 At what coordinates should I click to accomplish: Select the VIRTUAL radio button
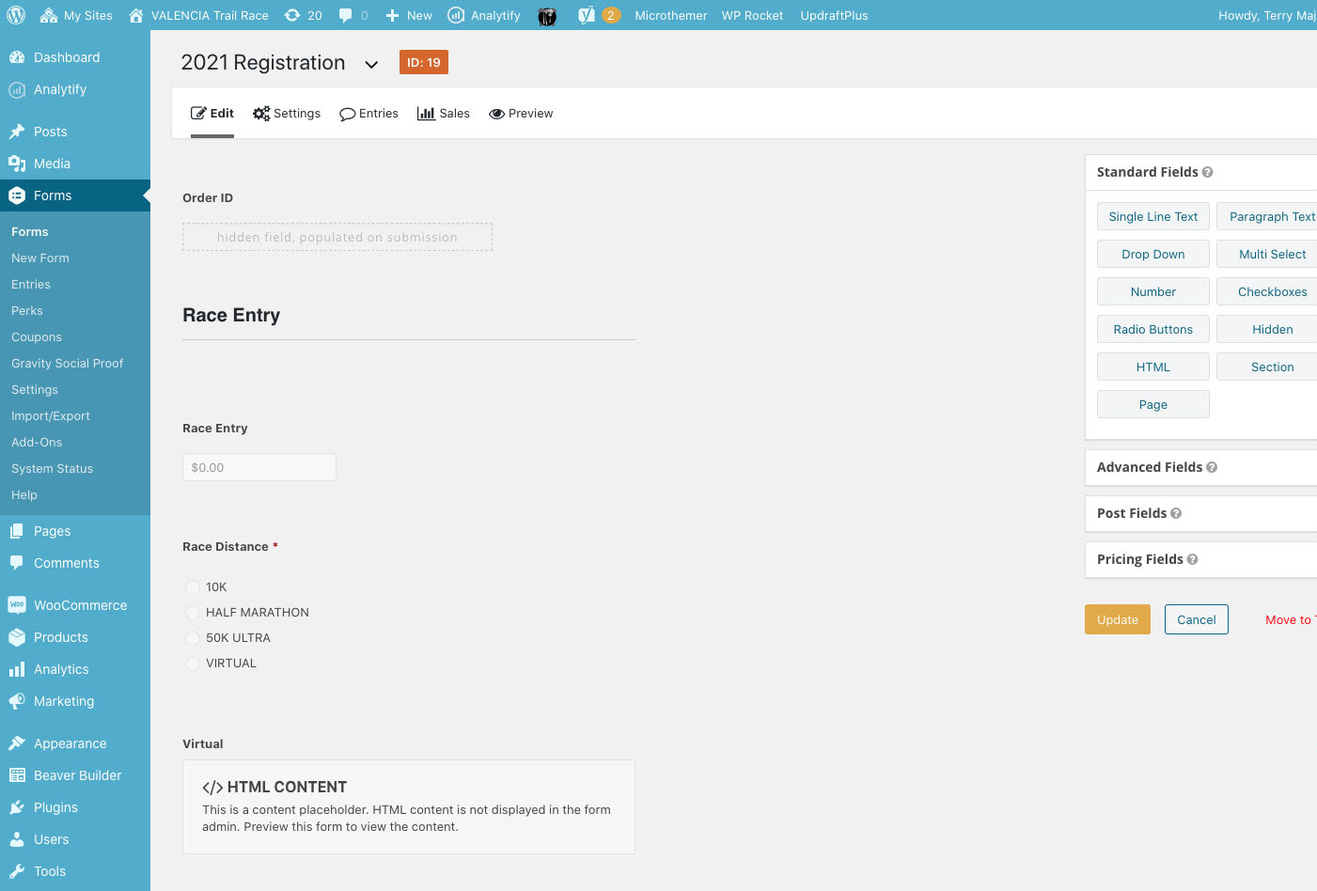(x=193, y=664)
